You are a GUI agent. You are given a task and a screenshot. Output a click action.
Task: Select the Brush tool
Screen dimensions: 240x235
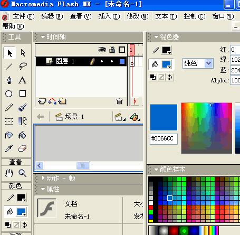[x=23, y=107]
